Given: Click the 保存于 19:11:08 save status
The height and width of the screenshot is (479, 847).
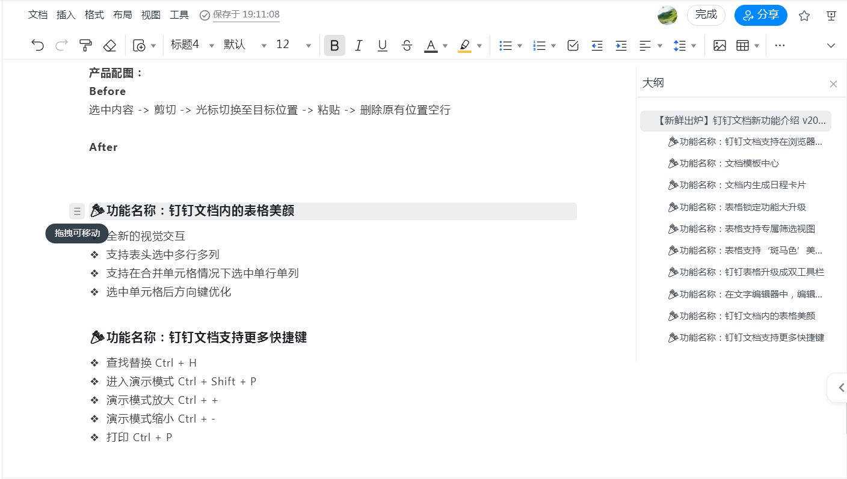Looking at the screenshot, I should (x=246, y=14).
